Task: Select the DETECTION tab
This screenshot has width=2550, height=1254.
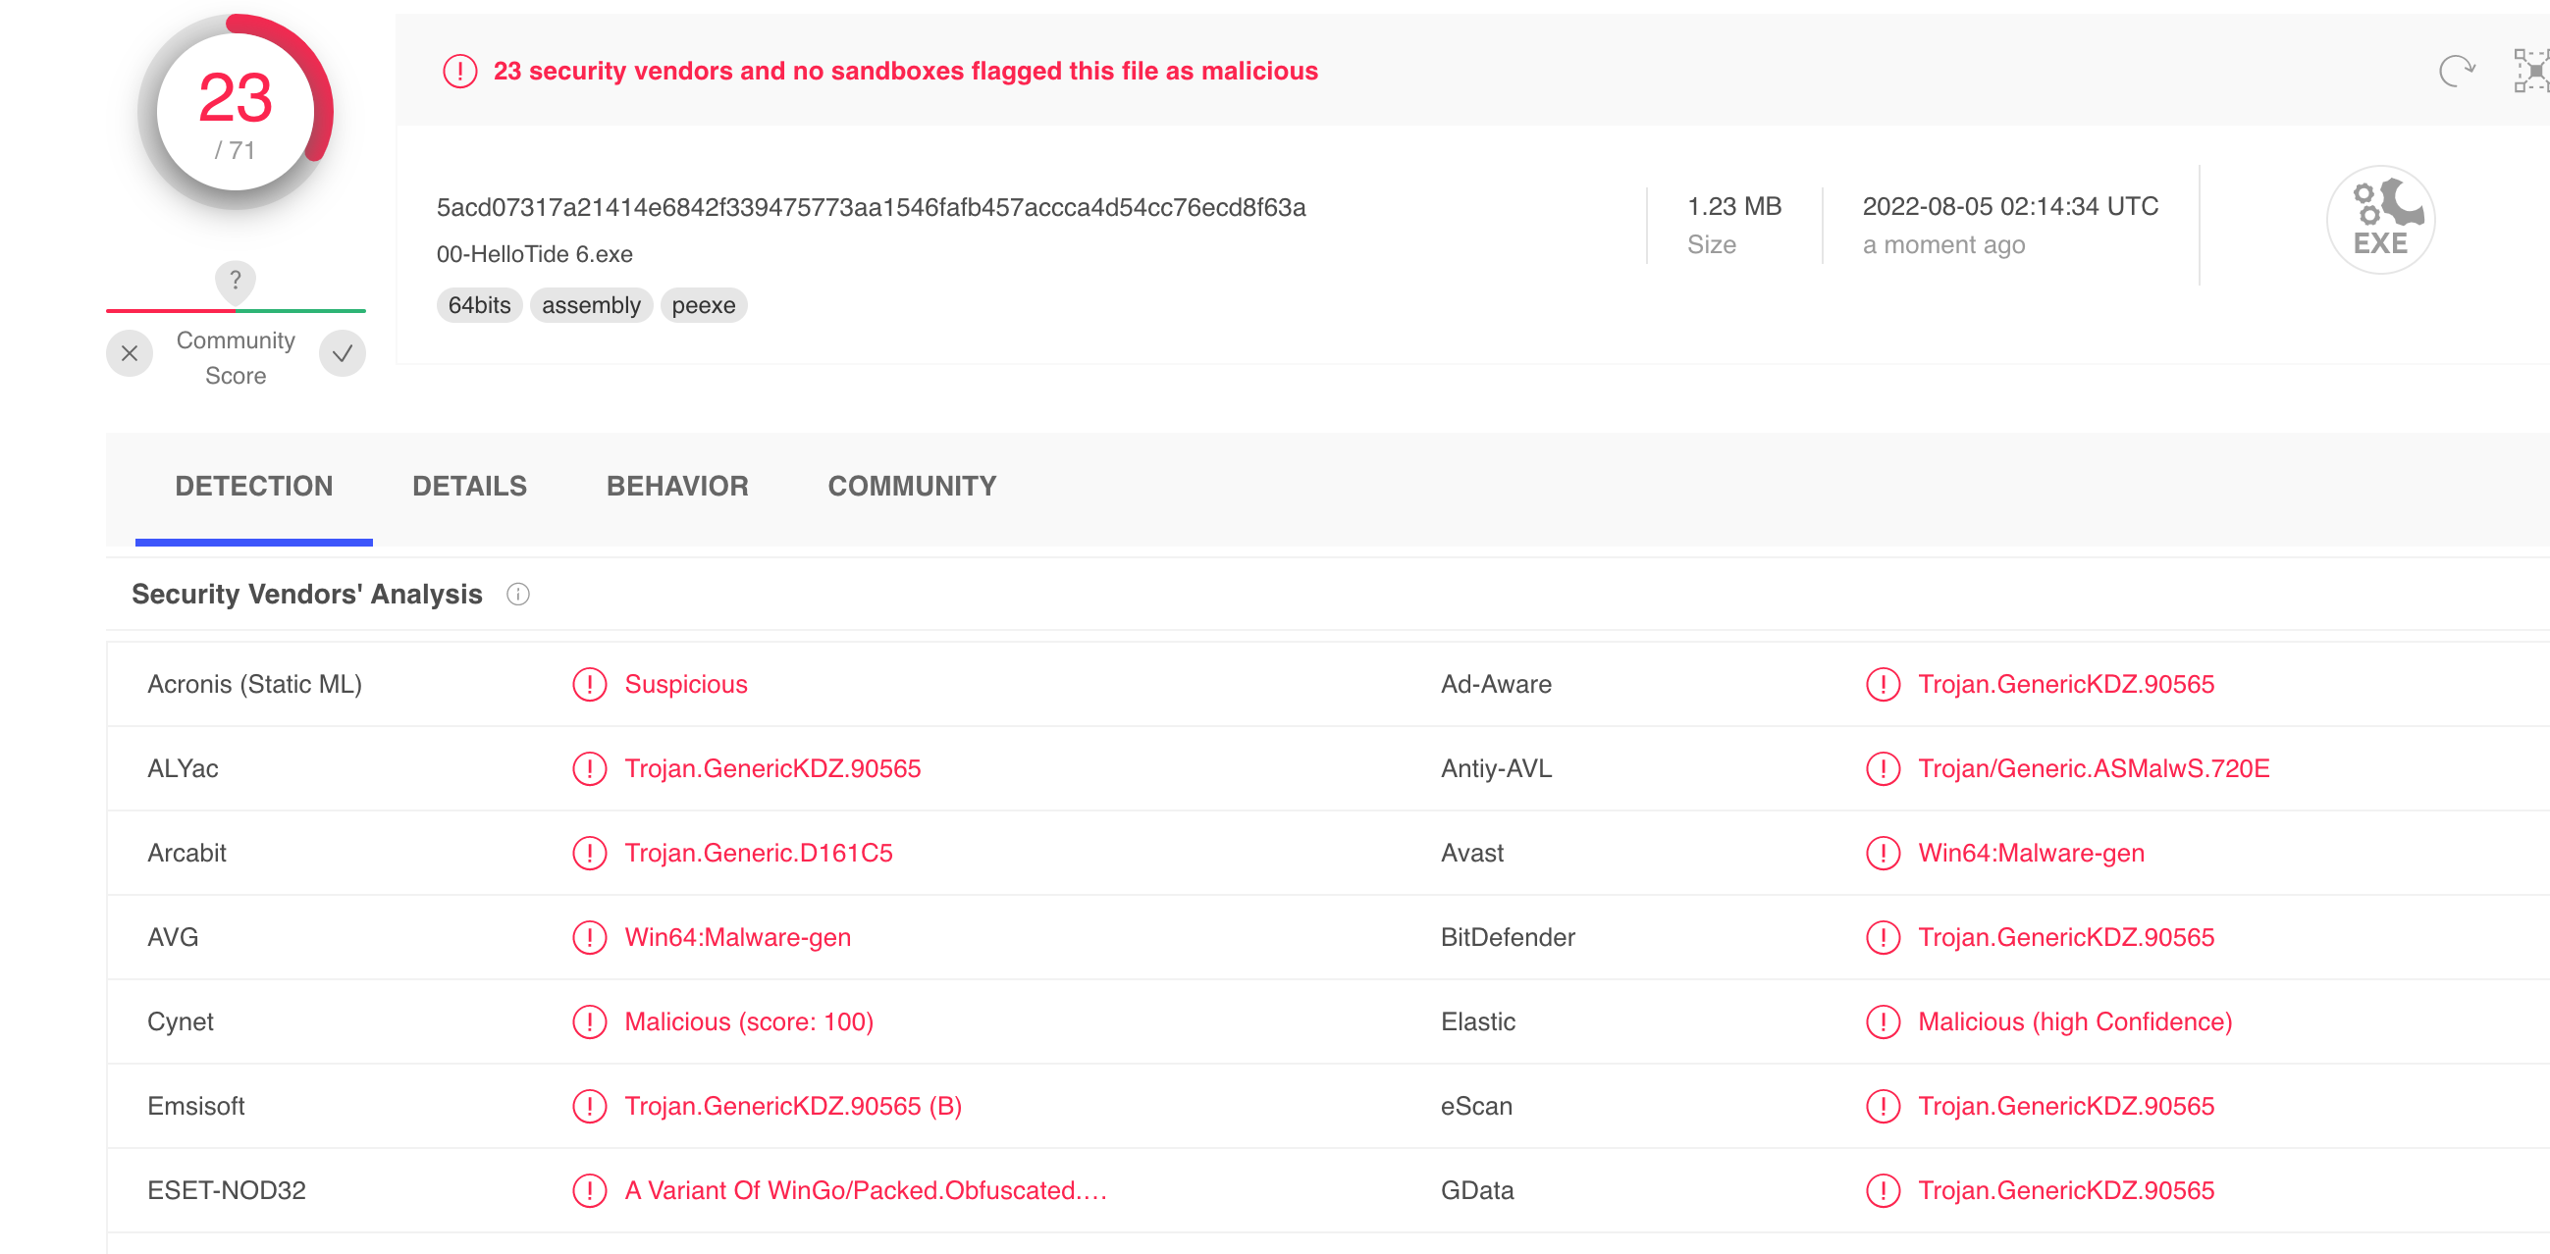Action: [x=253, y=486]
